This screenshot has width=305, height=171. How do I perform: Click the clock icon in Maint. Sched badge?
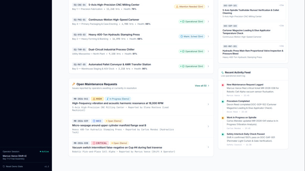pos(182,37)
